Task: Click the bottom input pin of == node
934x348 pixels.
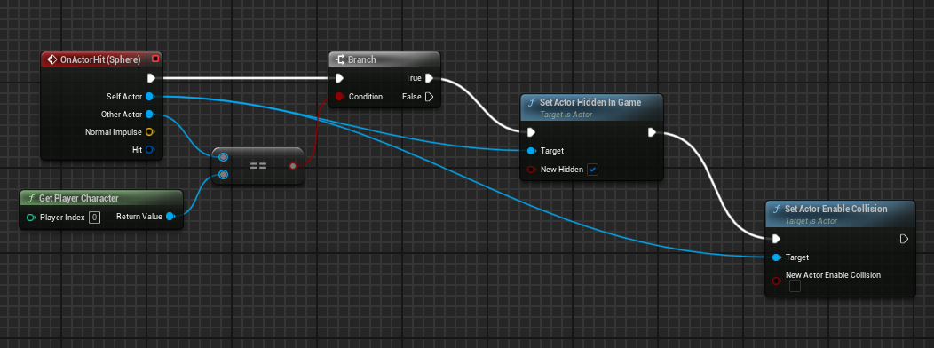Action: pos(223,175)
